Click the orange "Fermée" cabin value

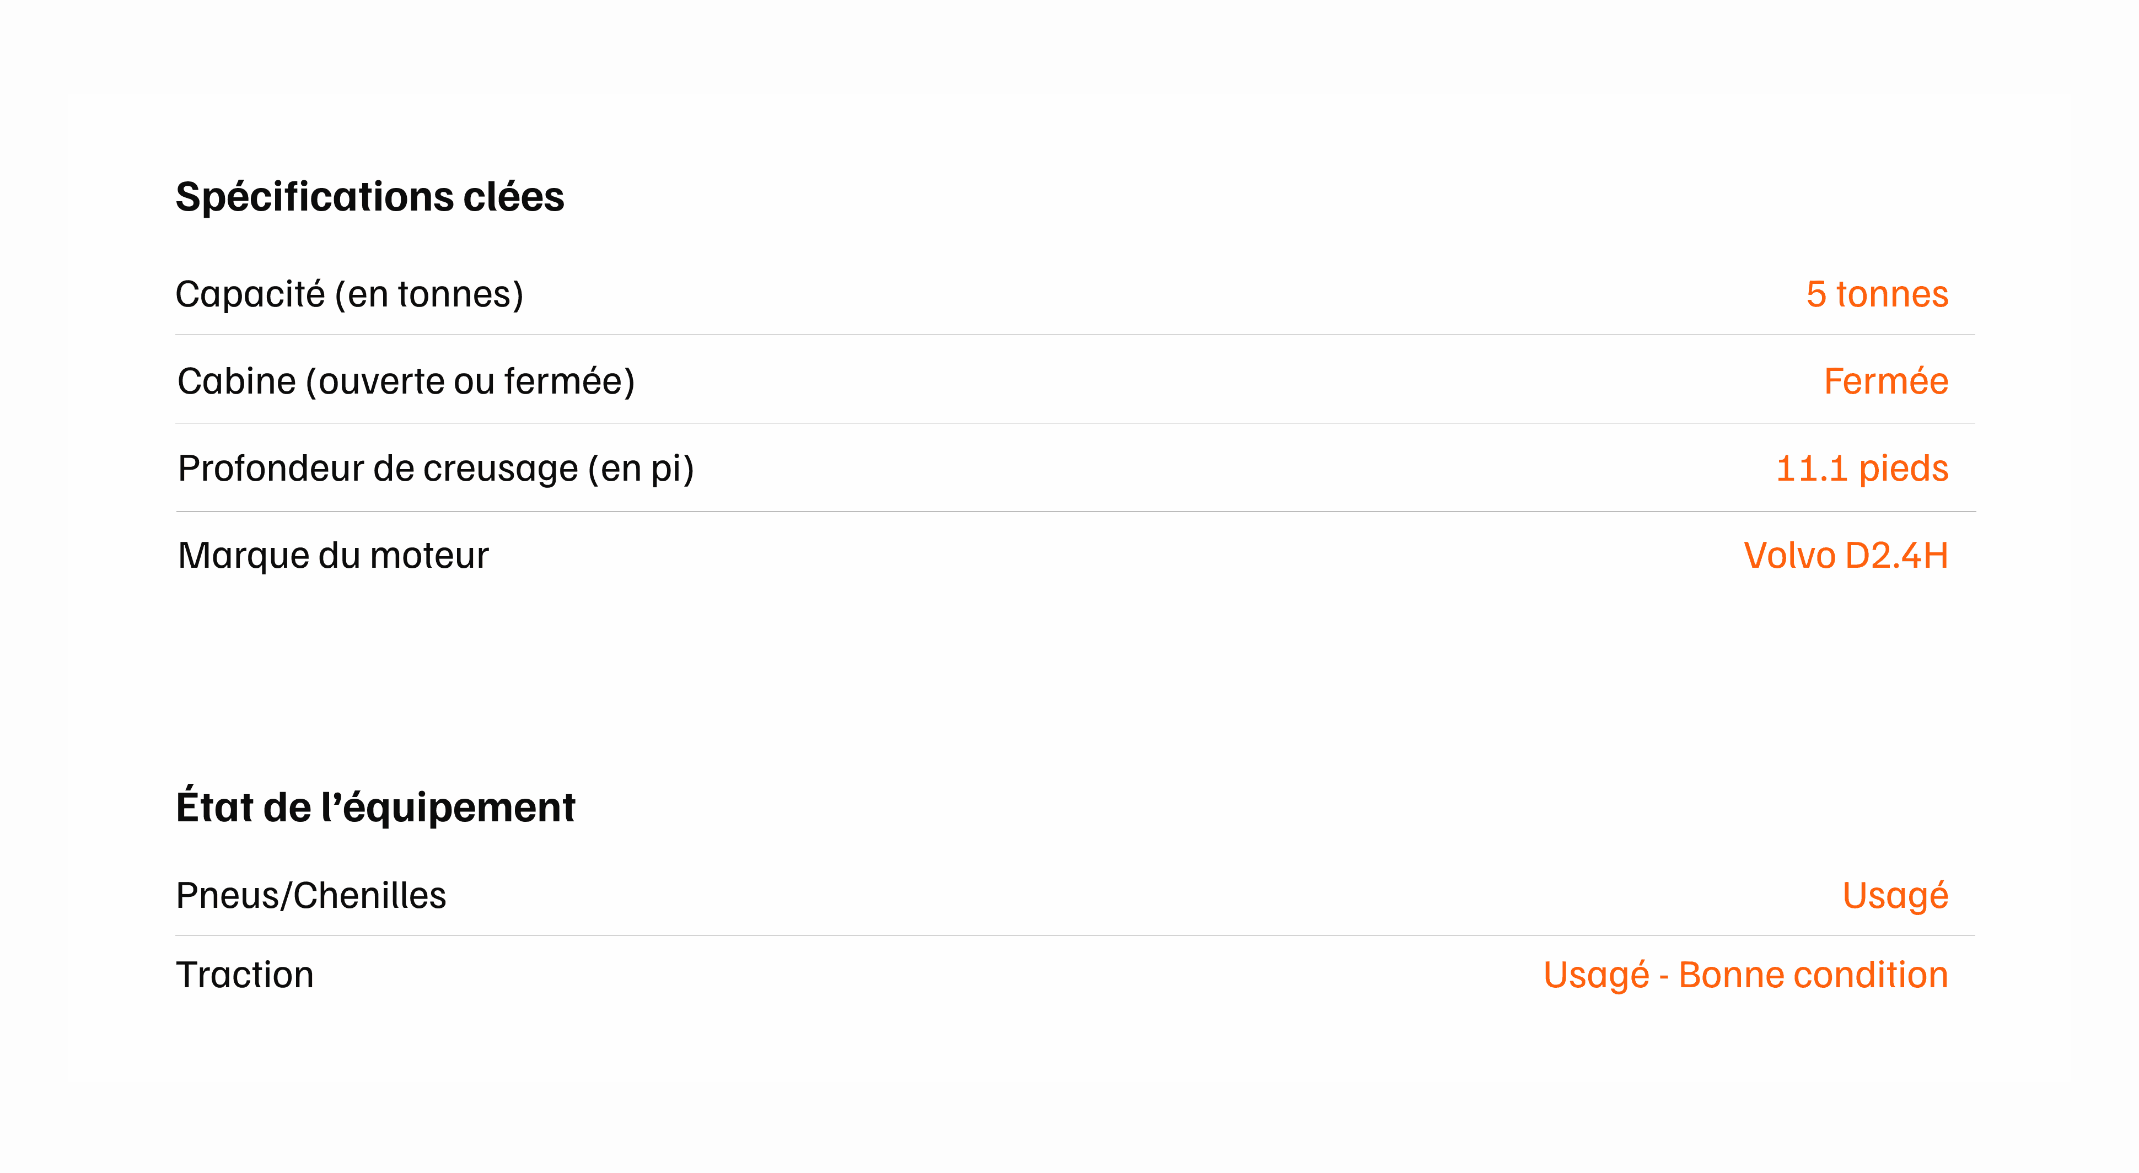point(1886,381)
